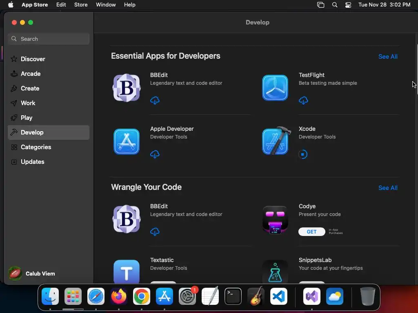Open Spotlight search in menu bar
The height and width of the screenshot is (313, 418).
tap(335, 5)
